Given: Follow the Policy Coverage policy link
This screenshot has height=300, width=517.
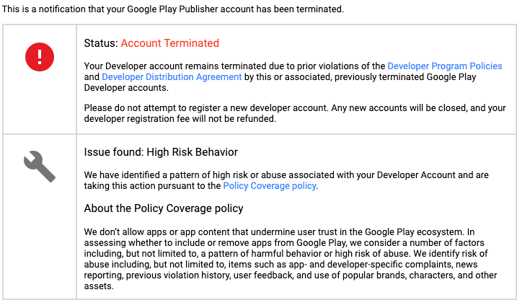Looking at the screenshot, I should [x=270, y=185].
